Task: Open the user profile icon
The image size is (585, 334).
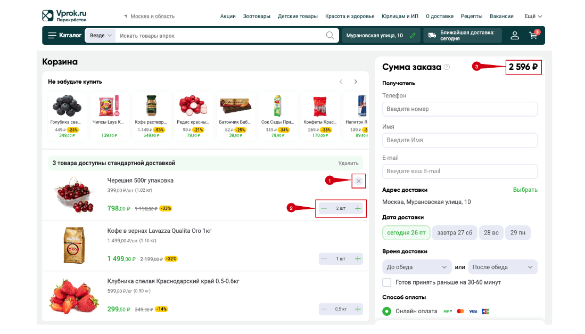Action: pos(515,36)
